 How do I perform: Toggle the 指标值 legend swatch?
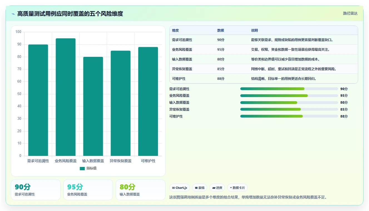[82, 168]
